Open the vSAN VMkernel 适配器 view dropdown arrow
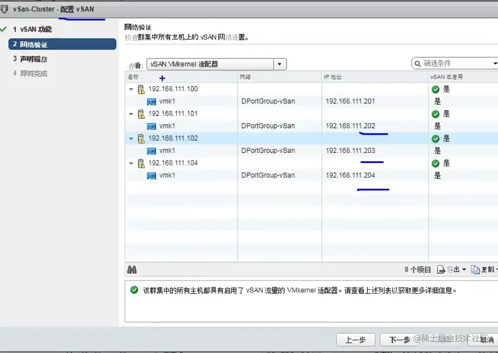Screen dimensions: 498x353 click(x=280, y=64)
